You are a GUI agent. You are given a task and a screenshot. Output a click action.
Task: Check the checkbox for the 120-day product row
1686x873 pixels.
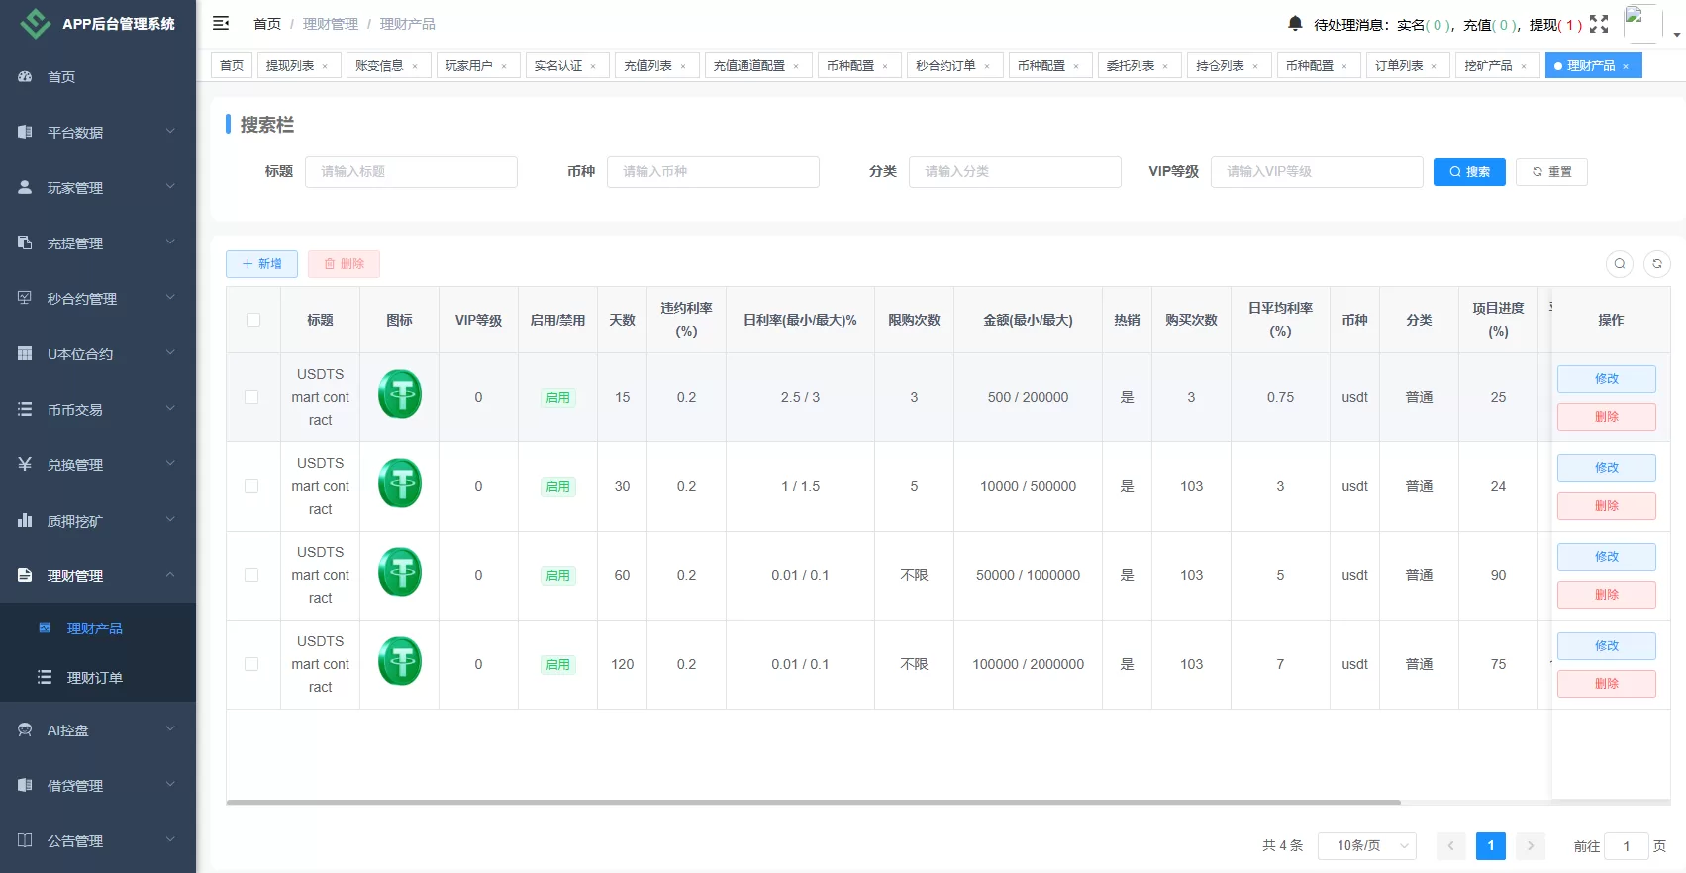(x=251, y=664)
